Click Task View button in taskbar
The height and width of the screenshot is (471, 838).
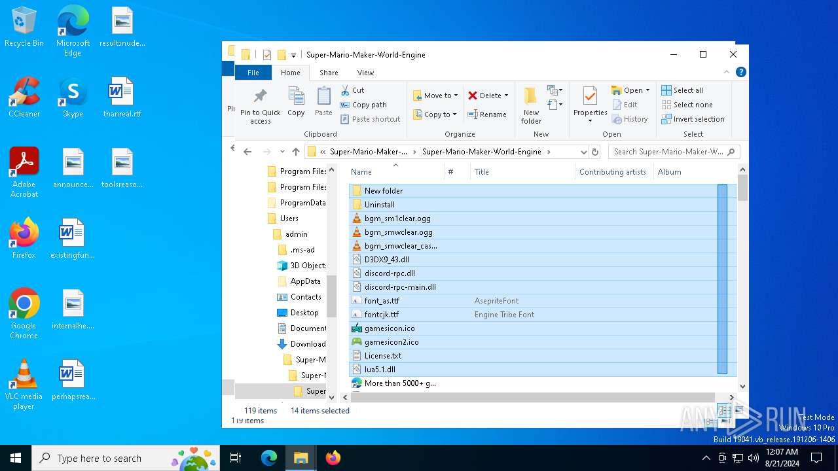(x=236, y=458)
